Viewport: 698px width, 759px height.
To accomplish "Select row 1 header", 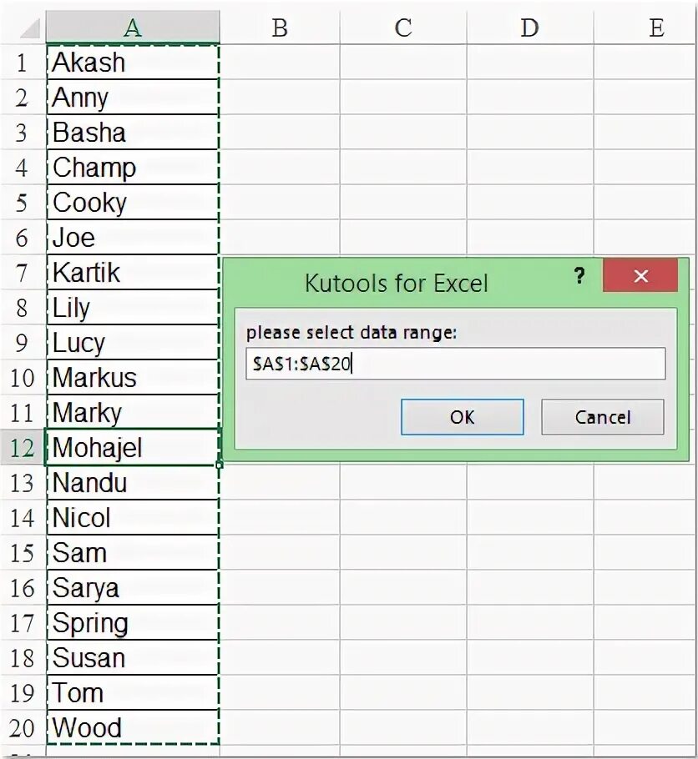I will click(23, 63).
